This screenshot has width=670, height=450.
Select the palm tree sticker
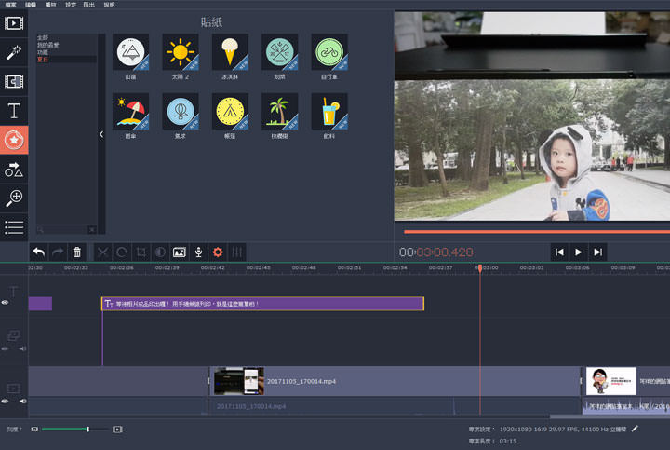279,111
